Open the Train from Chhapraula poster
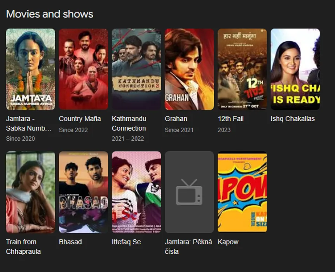This screenshot has width=335, height=272. pyautogui.click(x=30, y=192)
